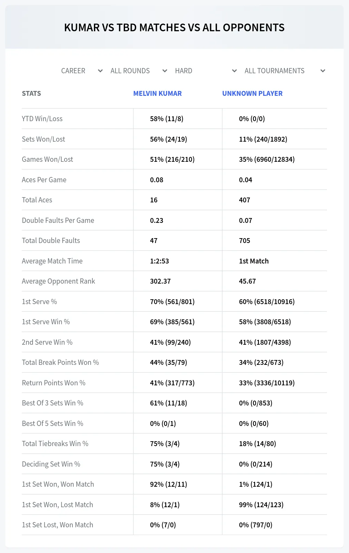The image size is (349, 553).
Task: Click the Average Match Time row label
Action: [x=52, y=261]
